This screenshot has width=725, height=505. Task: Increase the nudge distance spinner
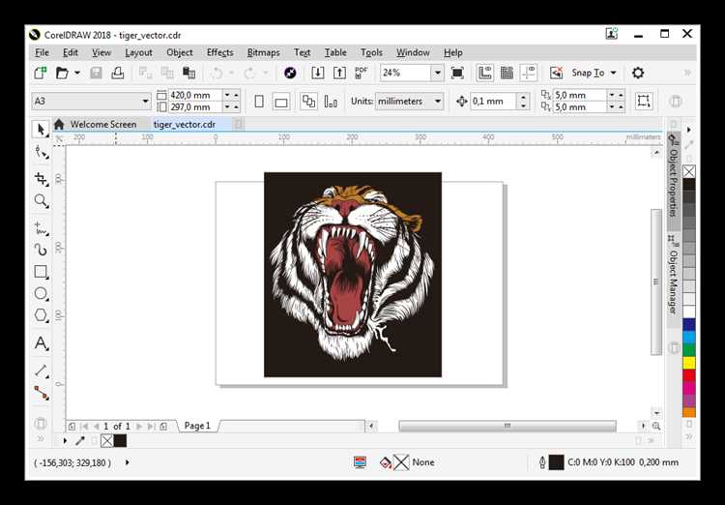click(x=523, y=97)
